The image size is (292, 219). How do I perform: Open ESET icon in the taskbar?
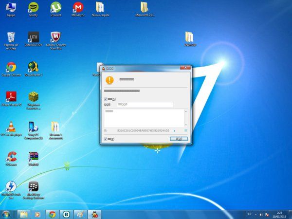click(x=66, y=215)
